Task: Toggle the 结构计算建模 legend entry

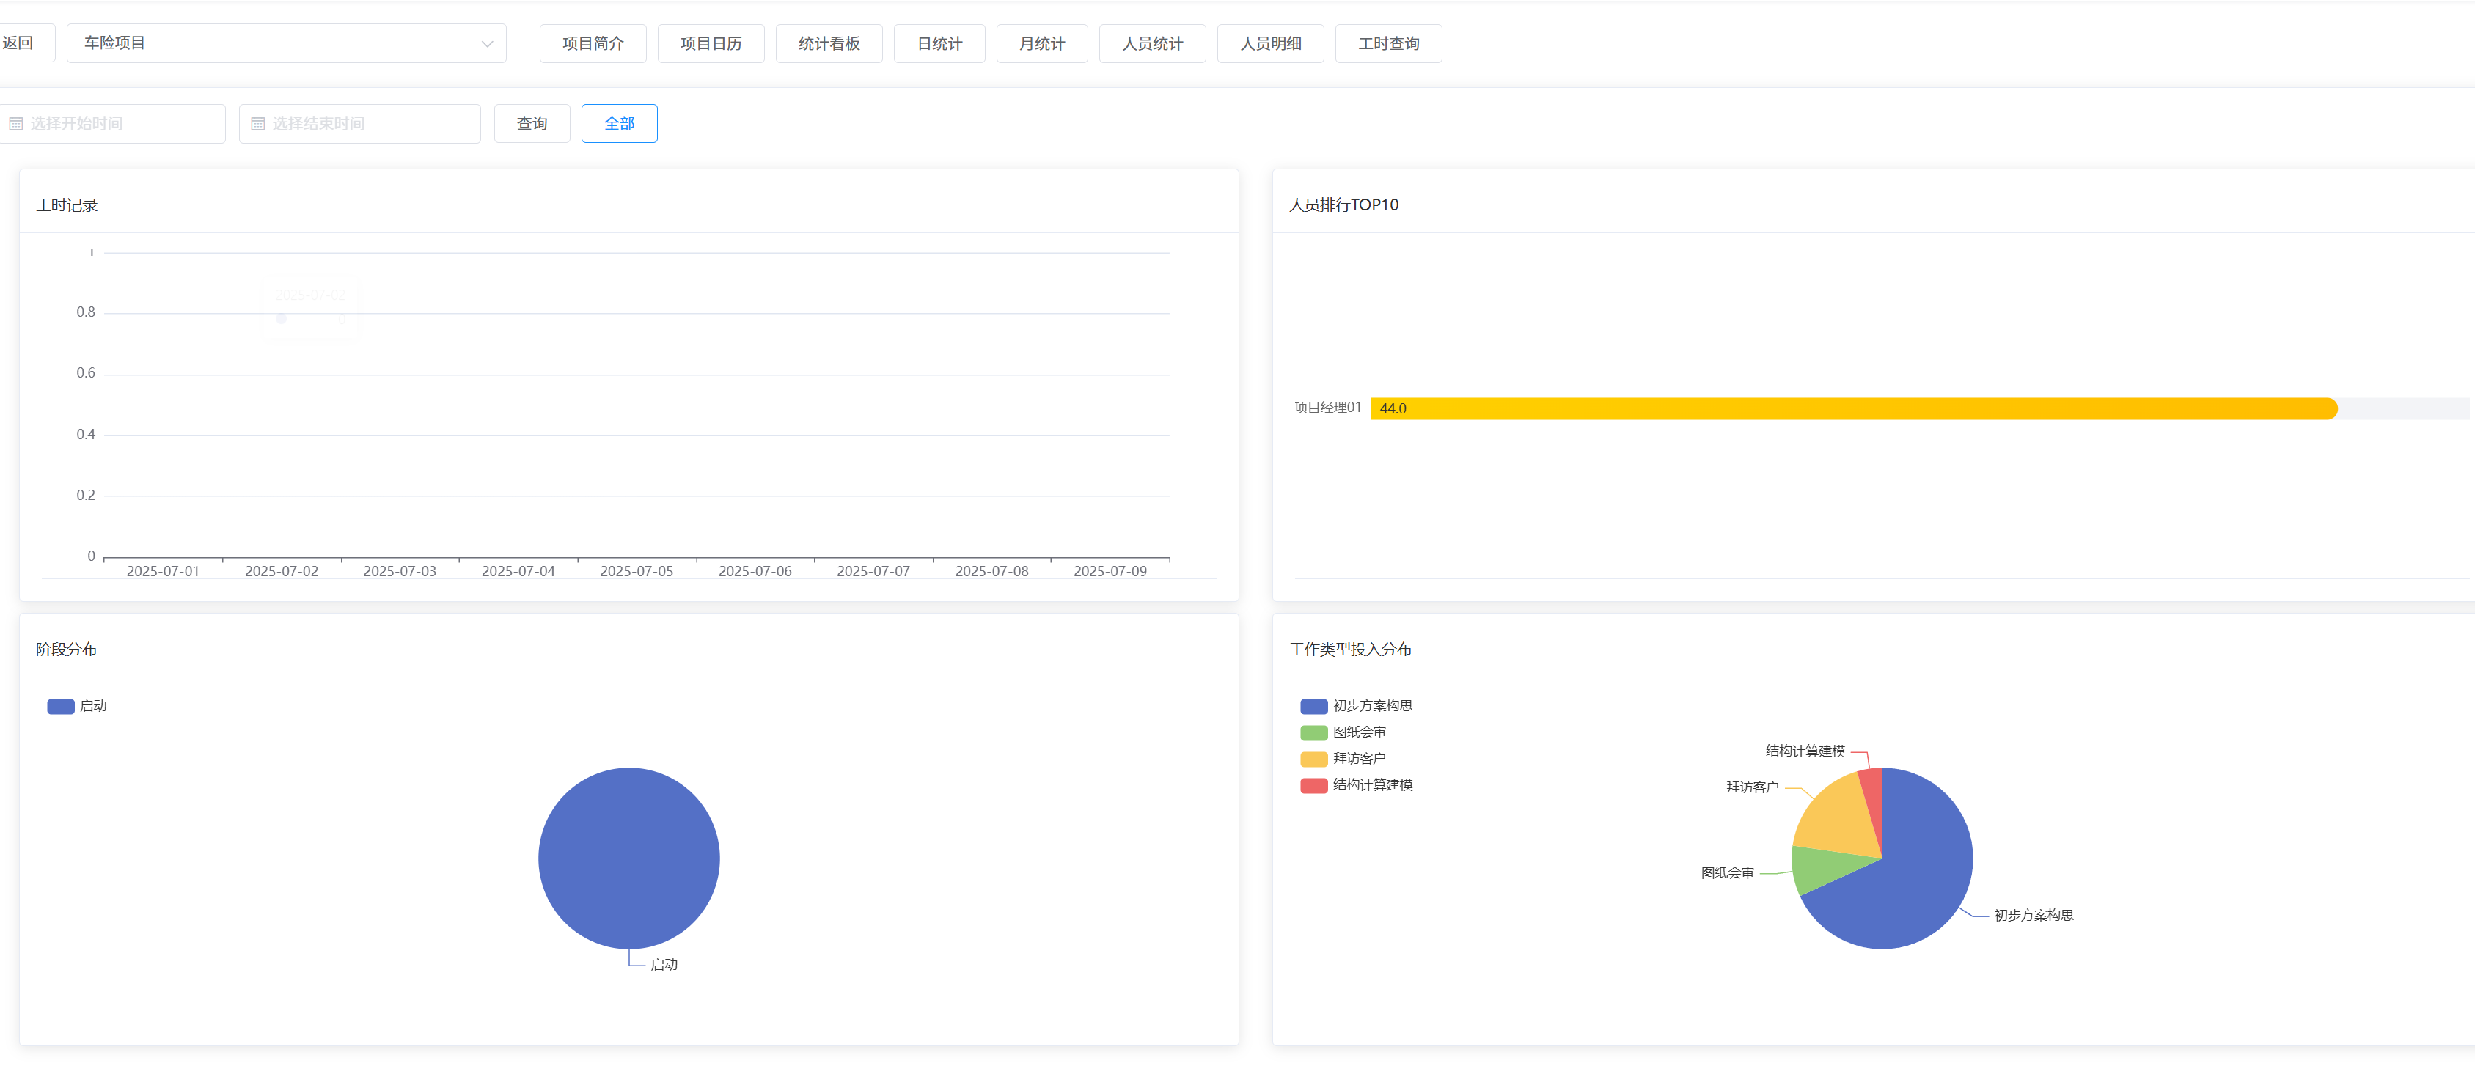Action: click(1356, 786)
